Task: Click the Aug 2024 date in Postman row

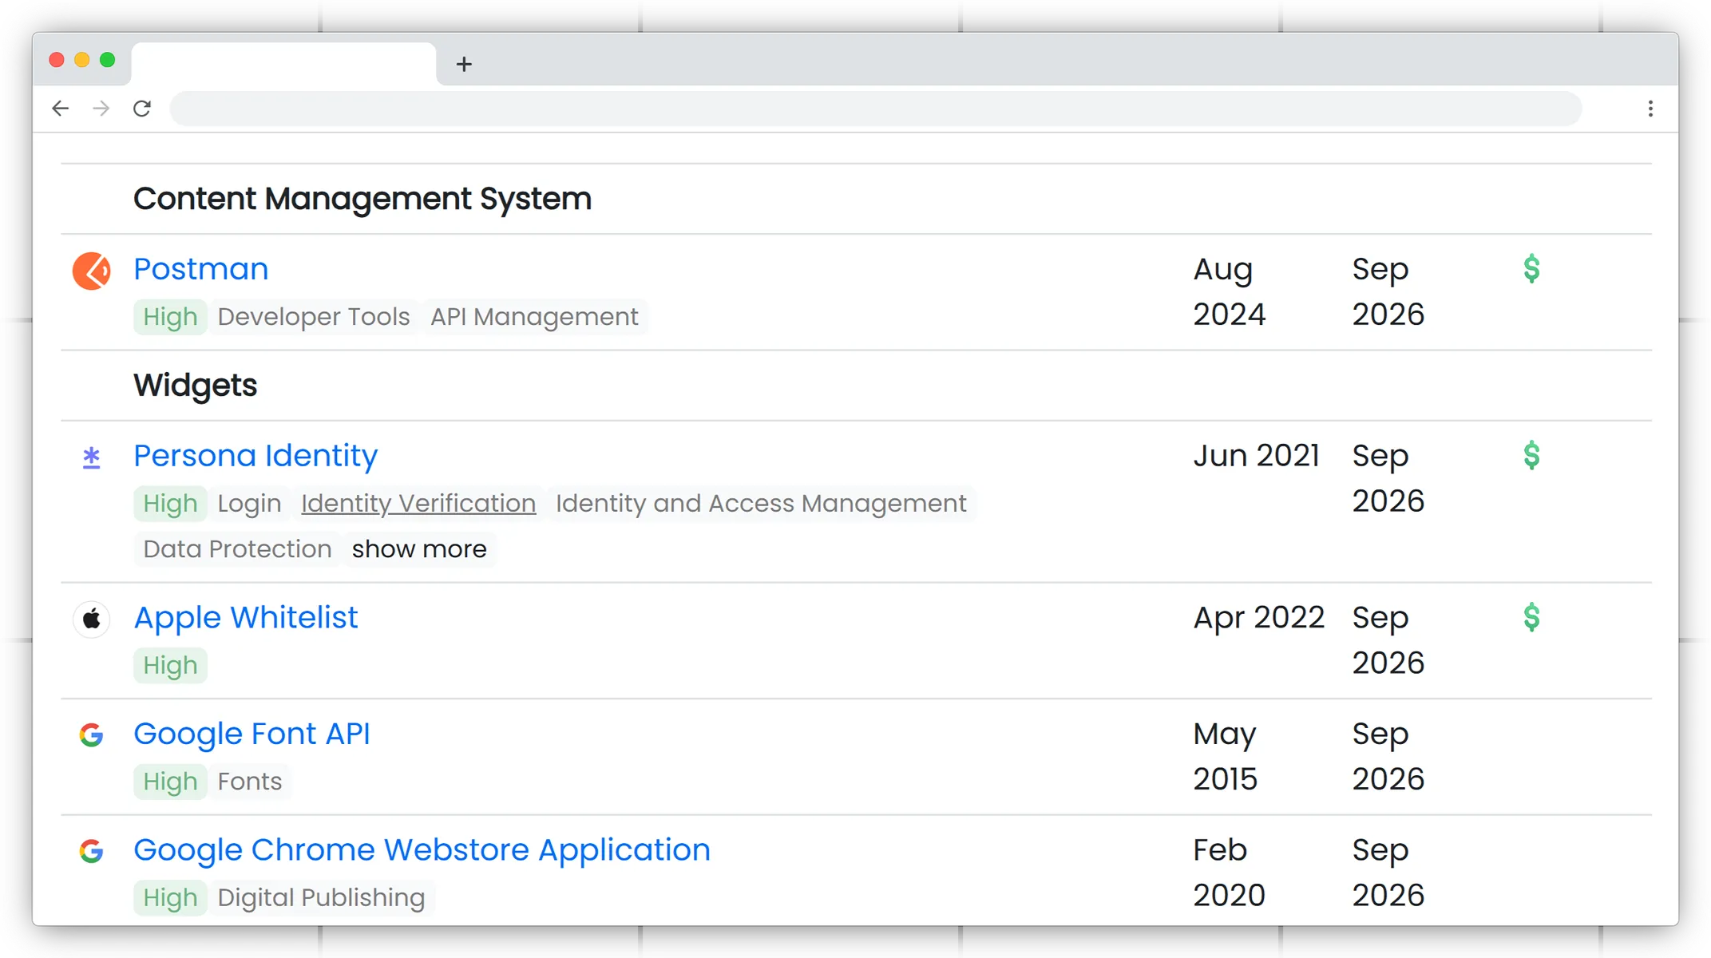Action: pos(1230,292)
